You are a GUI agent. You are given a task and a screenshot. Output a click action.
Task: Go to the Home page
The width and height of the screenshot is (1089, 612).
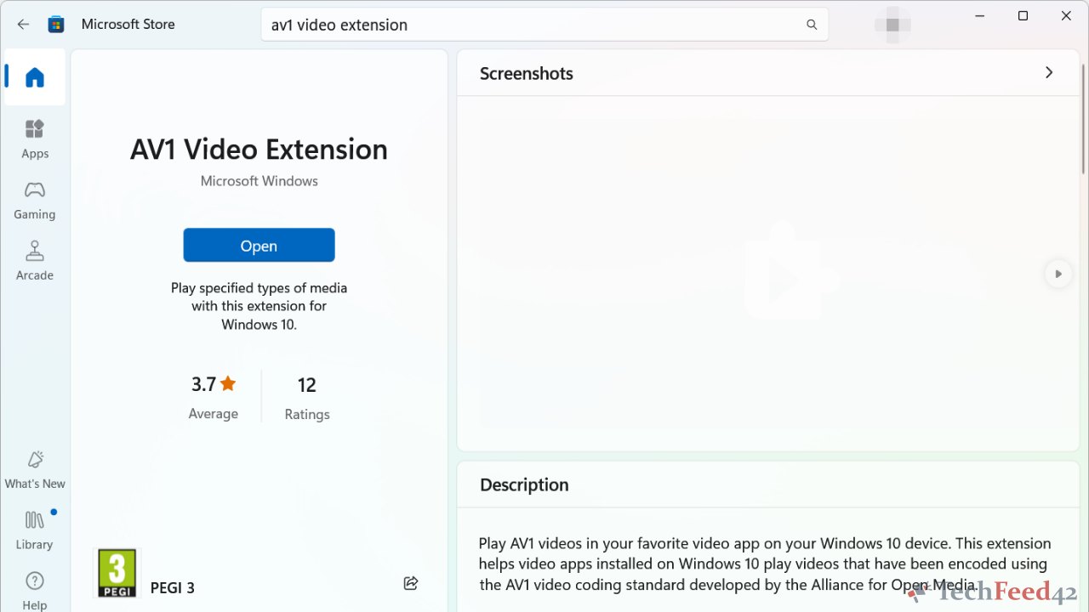(35, 77)
